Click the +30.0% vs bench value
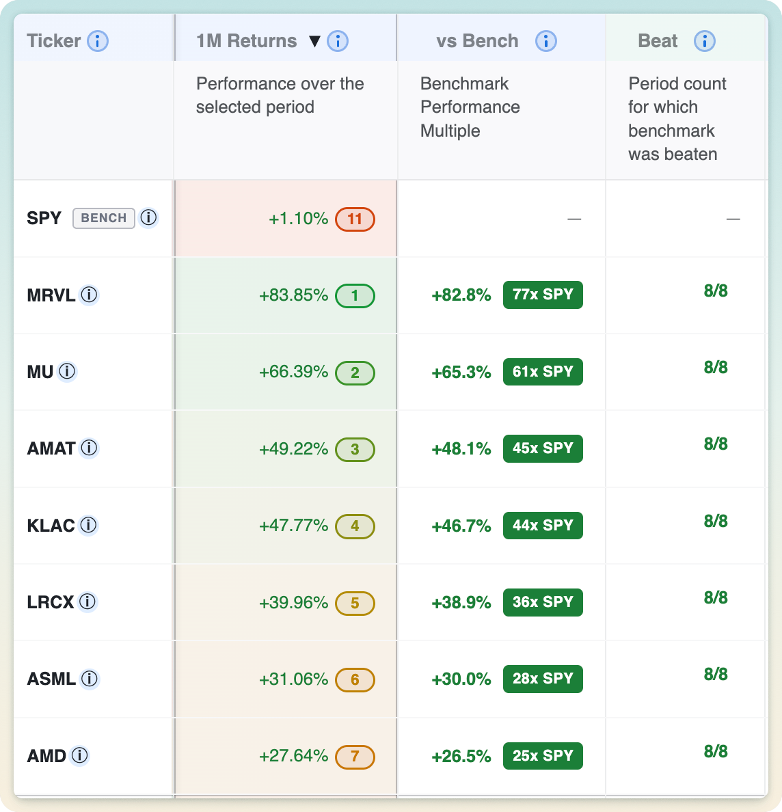The width and height of the screenshot is (782, 812). tap(461, 679)
